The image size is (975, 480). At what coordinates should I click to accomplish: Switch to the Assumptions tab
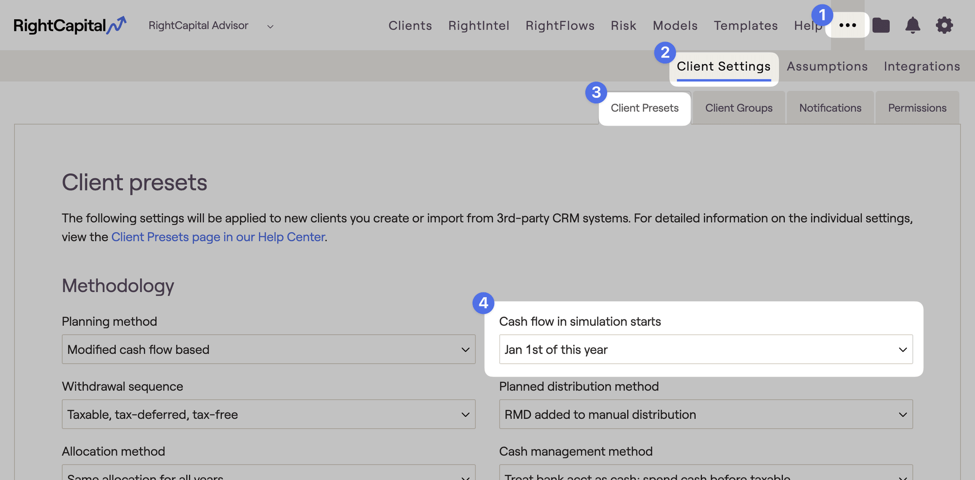[x=827, y=67]
